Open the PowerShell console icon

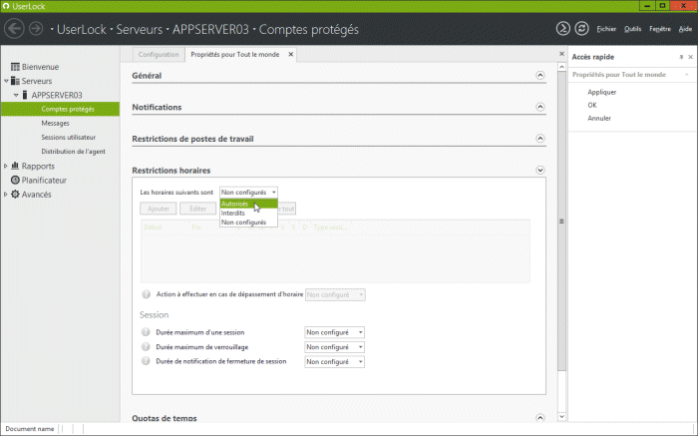(x=562, y=29)
